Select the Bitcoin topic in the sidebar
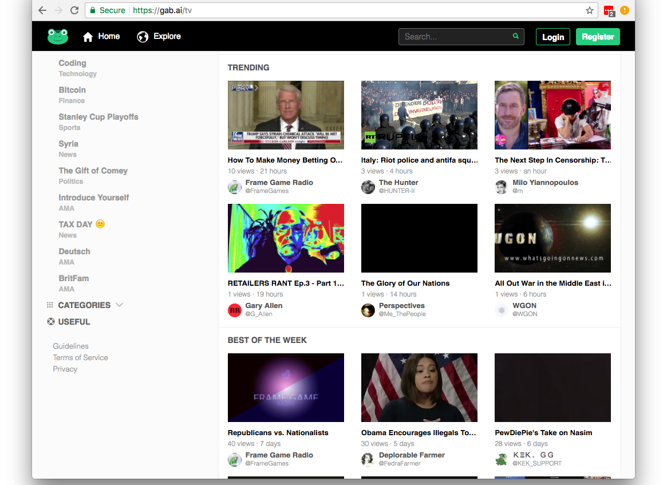667x485 pixels. click(72, 90)
